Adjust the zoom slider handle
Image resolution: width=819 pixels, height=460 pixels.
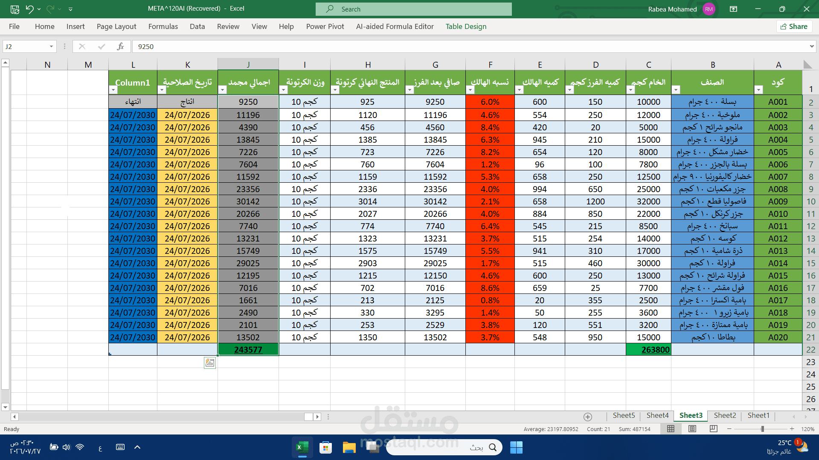(x=762, y=429)
